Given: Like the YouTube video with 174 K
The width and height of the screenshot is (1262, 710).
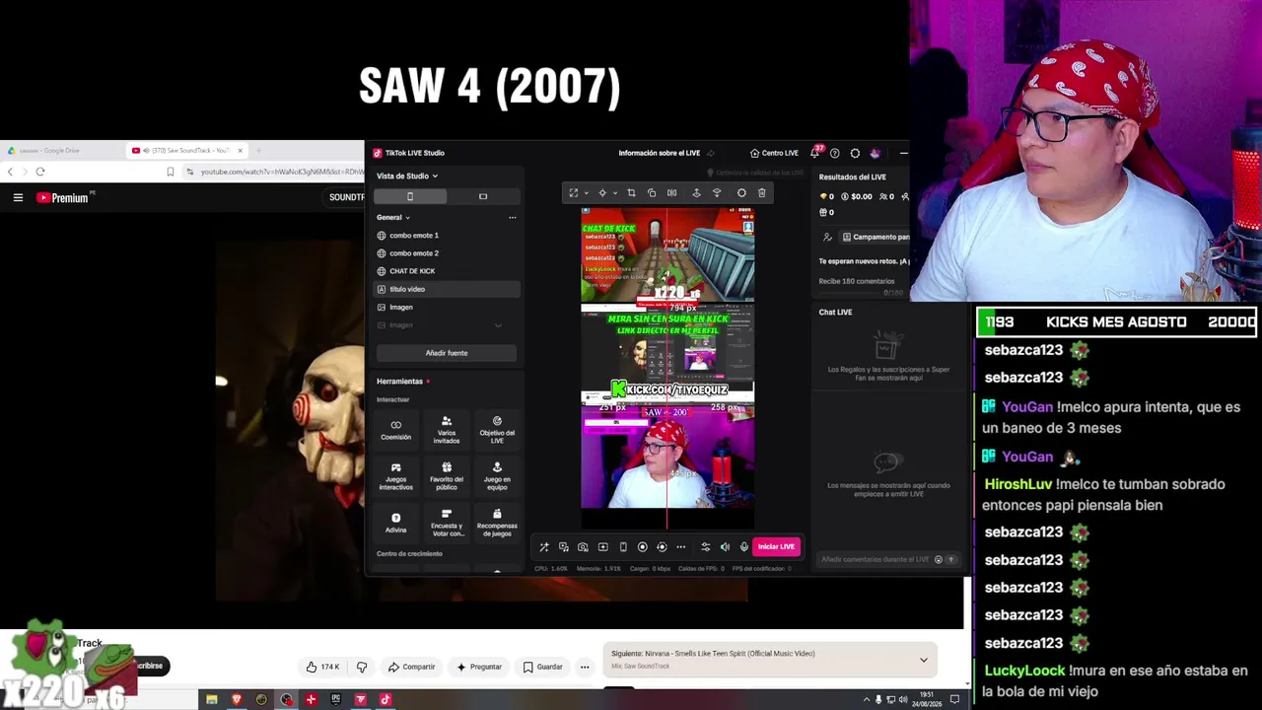Looking at the screenshot, I should 322,667.
